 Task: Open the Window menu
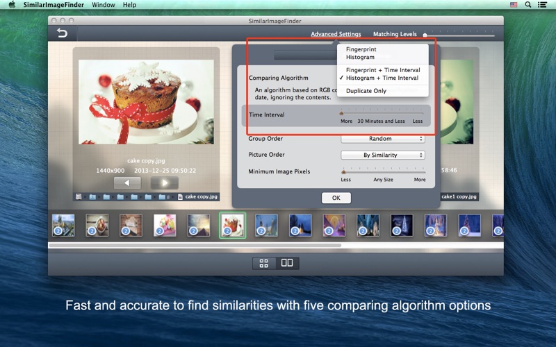pyautogui.click(x=104, y=5)
